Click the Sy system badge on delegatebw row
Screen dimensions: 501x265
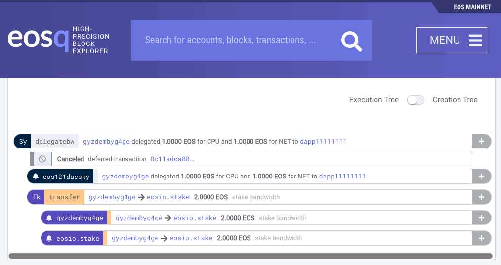point(22,141)
